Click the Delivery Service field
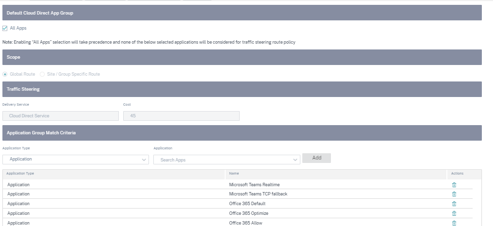493x226 pixels. pyautogui.click(x=60, y=116)
